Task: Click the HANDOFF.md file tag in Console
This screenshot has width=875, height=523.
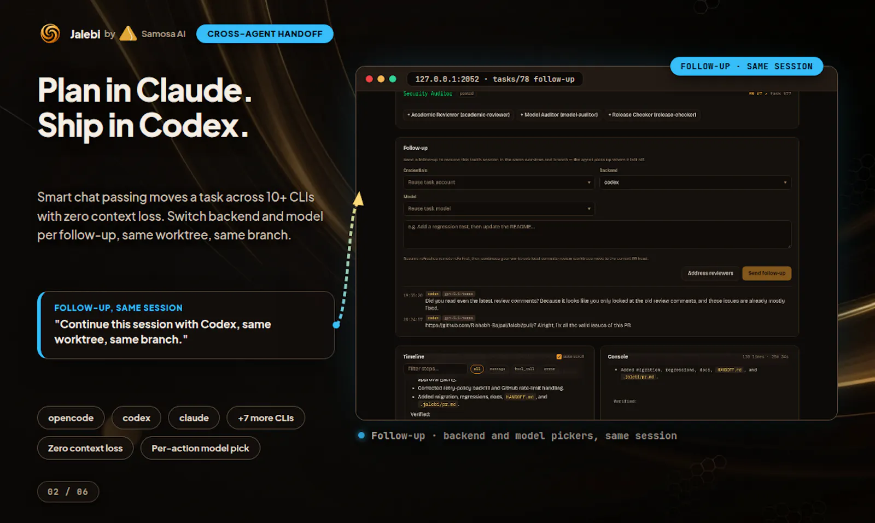Action: click(x=730, y=370)
